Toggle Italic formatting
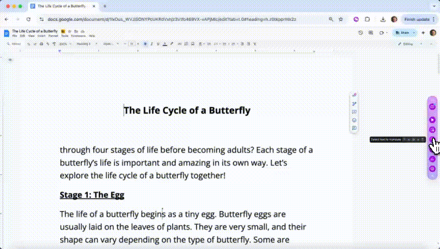The width and height of the screenshot is (440, 249). tap(152, 44)
